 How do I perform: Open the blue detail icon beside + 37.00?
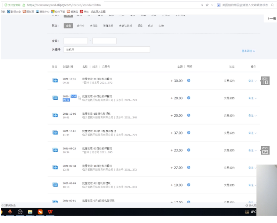[189, 133]
